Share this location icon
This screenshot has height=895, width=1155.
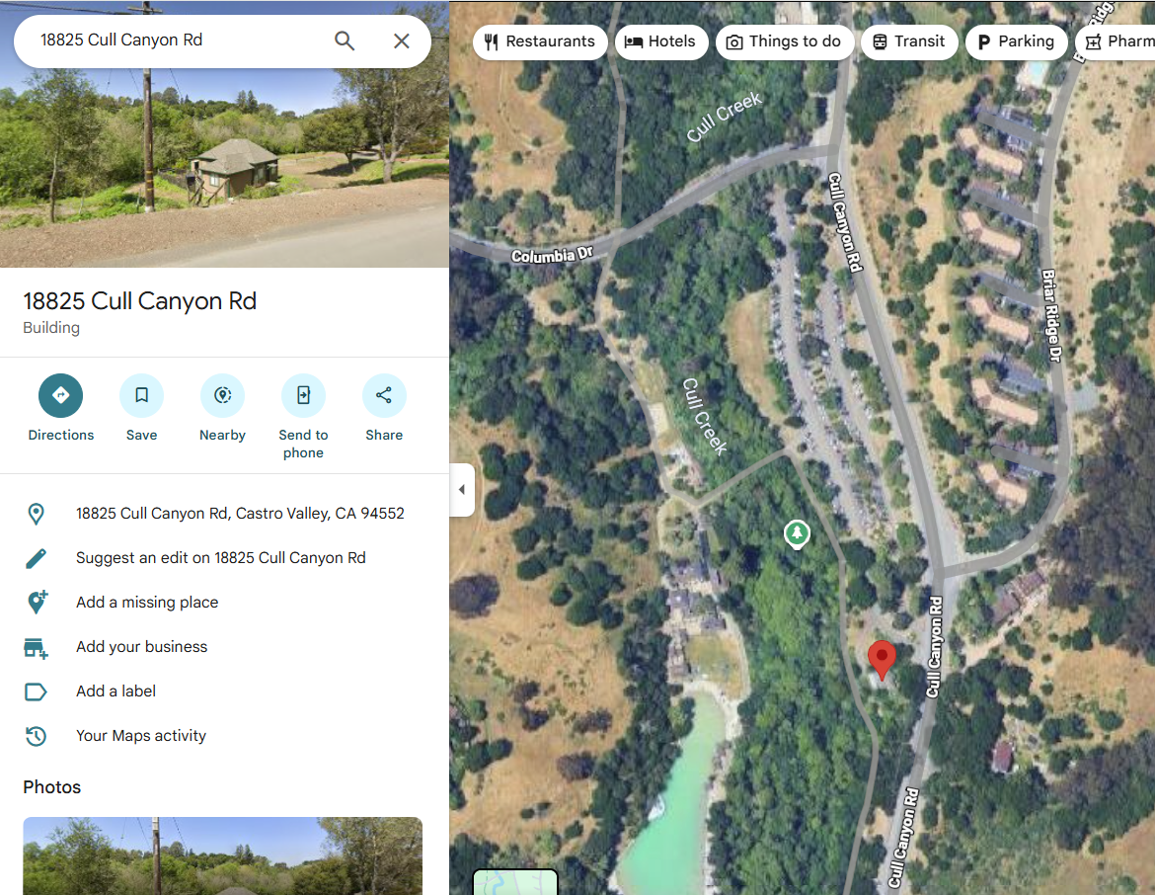click(x=384, y=396)
